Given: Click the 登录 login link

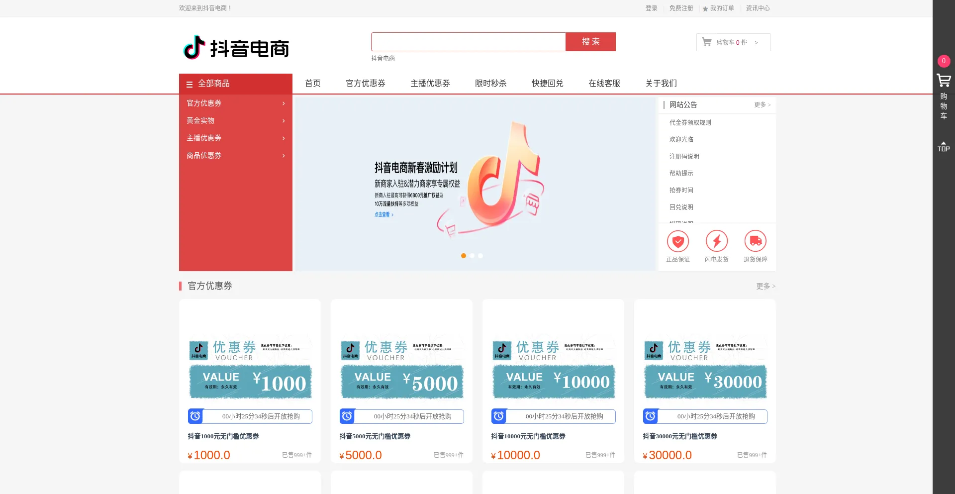Looking at the screenshot, I should 652,8.
